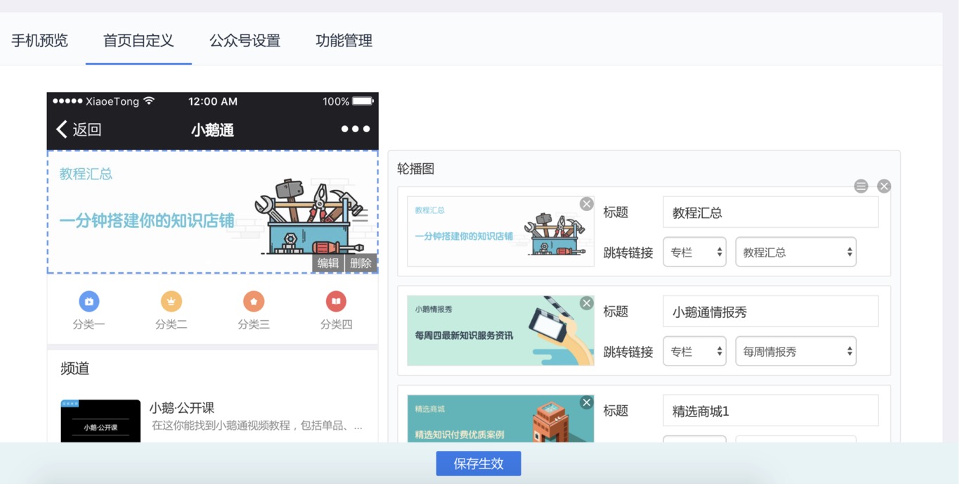Remove the 小鹅情报秀 carousel image
The height and width of the screenshot is (491, 960).
tap(586, 303)
